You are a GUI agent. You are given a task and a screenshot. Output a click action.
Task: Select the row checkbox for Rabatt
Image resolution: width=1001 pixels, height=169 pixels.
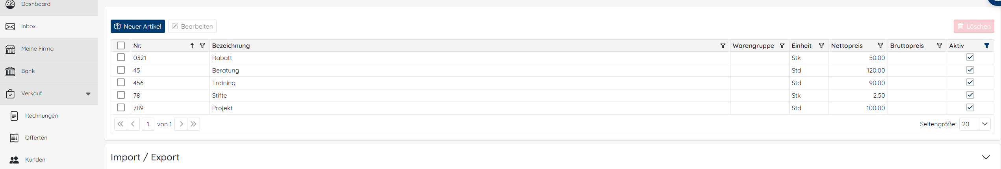(x=121, y=58)
